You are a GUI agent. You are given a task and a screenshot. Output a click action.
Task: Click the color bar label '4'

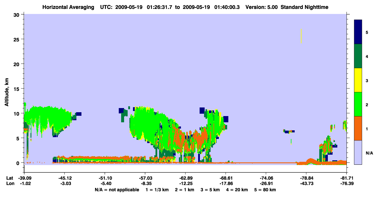[x=367, y=56]
